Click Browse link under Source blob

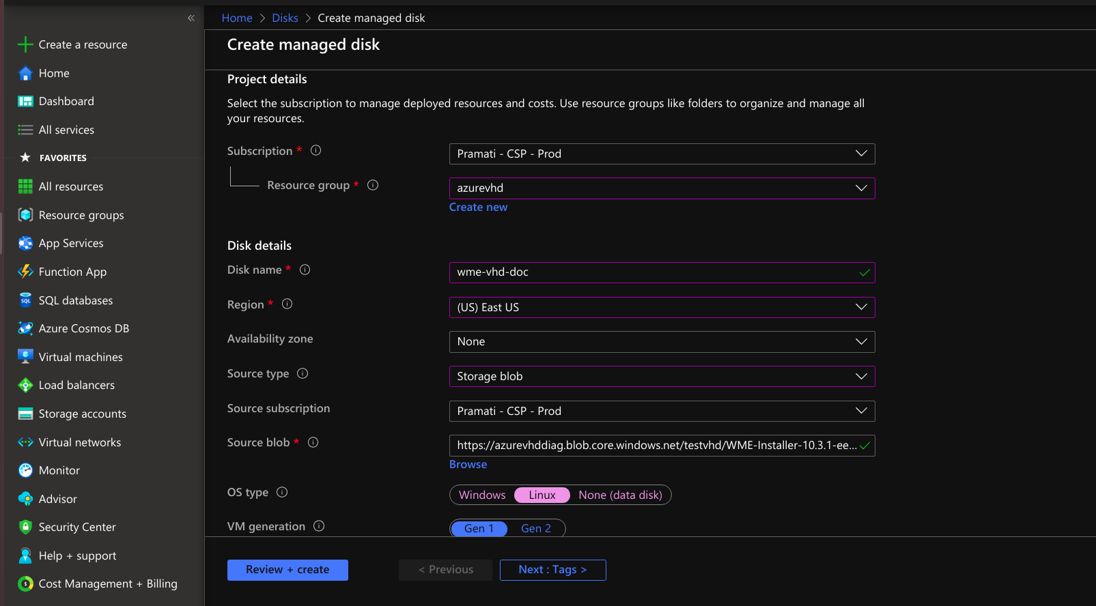tap(468, 464)
